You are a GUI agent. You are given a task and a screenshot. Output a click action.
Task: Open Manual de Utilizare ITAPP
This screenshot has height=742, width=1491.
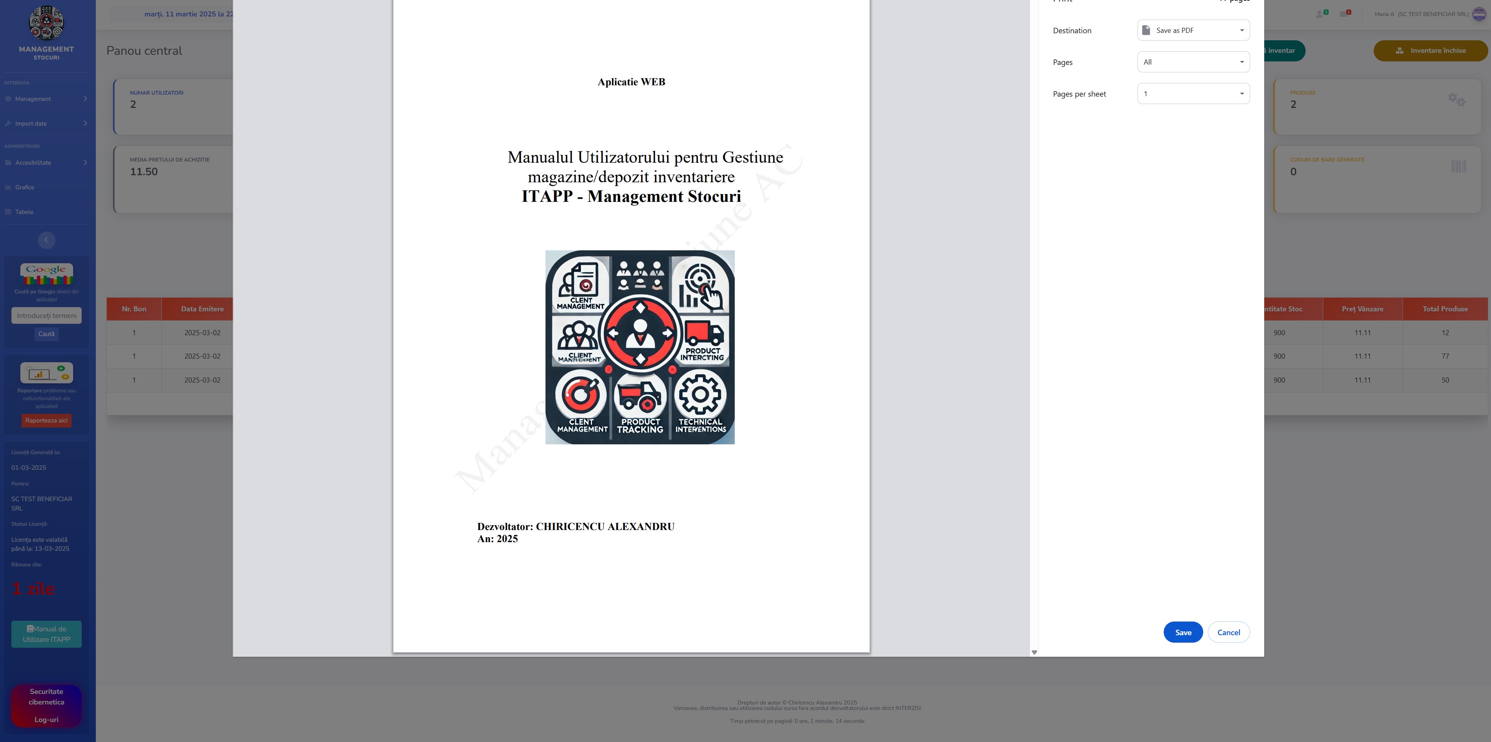(x=46, y=634)
